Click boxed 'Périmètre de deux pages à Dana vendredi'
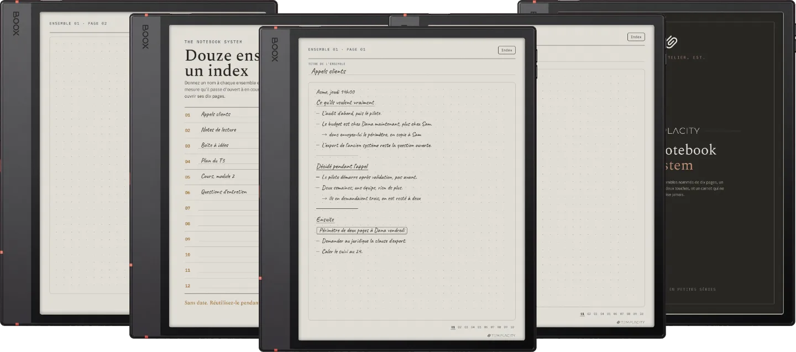The height and width of the screenshot is (352, 796). (x=362, y=230)
